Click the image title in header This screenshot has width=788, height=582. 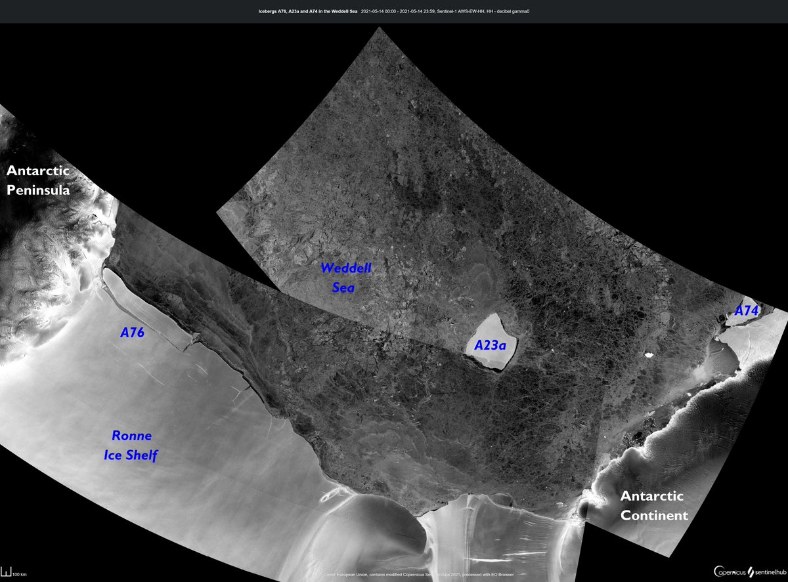307,12
